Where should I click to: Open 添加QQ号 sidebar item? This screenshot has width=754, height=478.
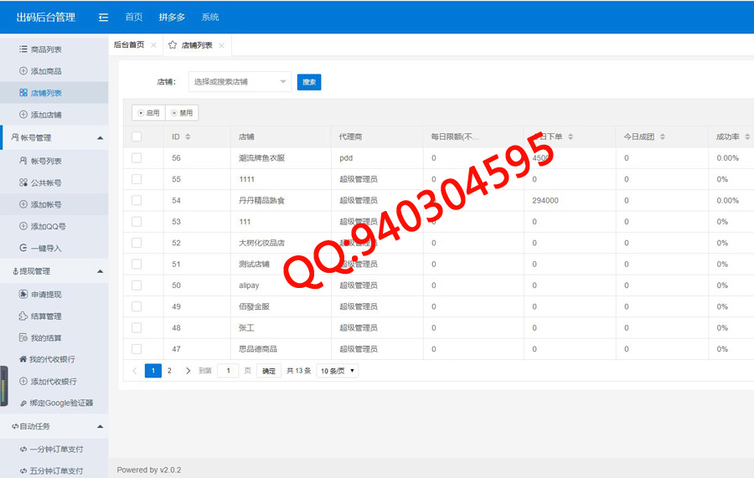[x=47, y=226]
